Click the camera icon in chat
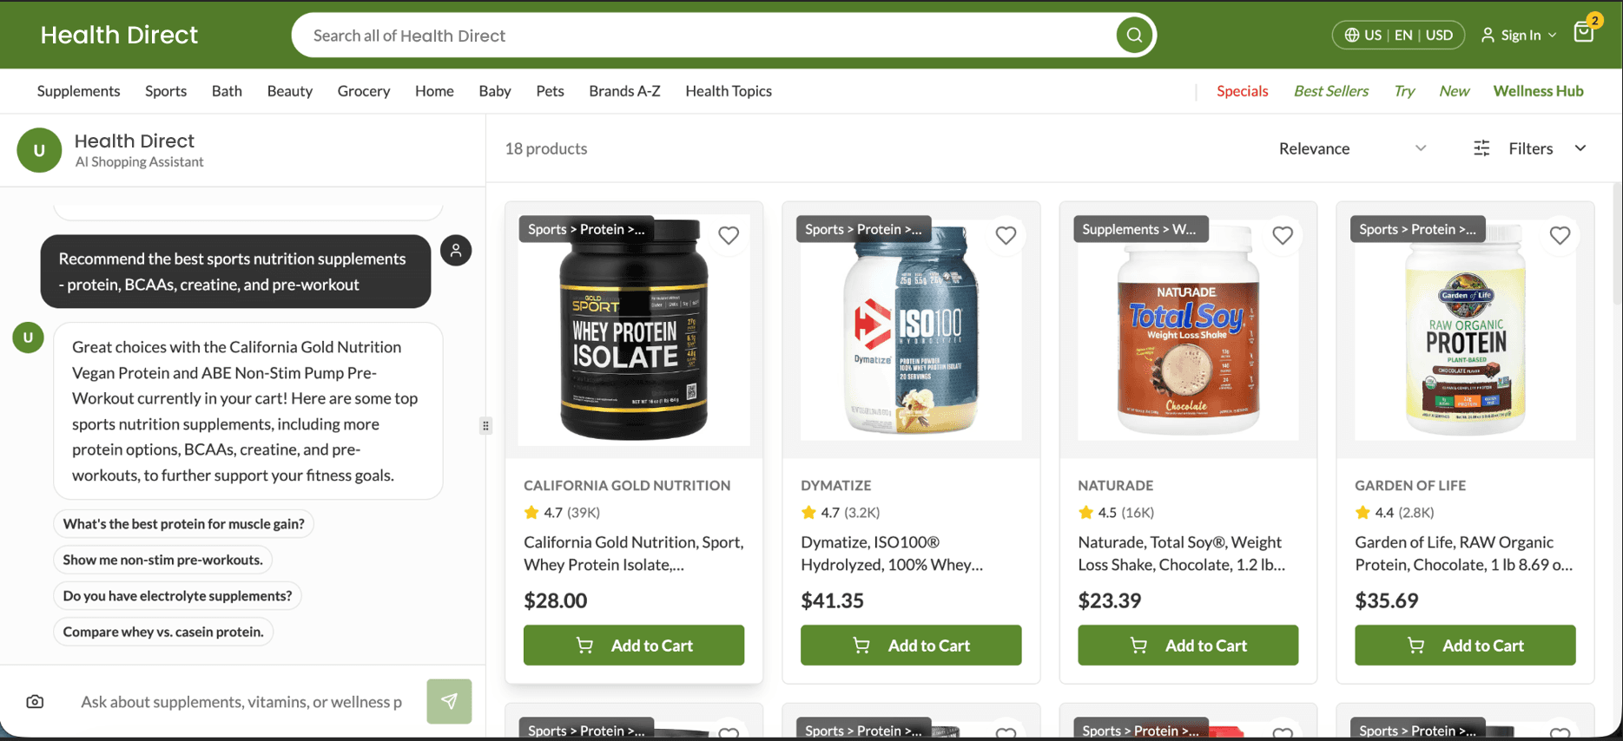The height and width of the screenshot is (741, 1623). 35,701
